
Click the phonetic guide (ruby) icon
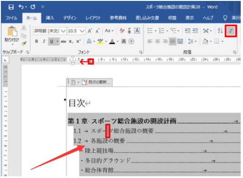(x=129, y=31)
